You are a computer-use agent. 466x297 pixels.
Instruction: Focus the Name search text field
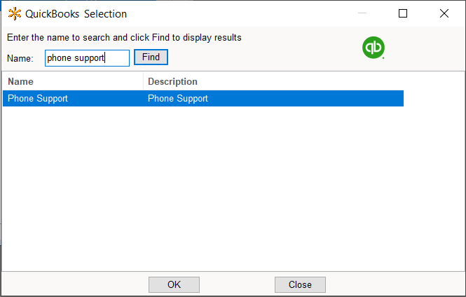pos(87,57)
